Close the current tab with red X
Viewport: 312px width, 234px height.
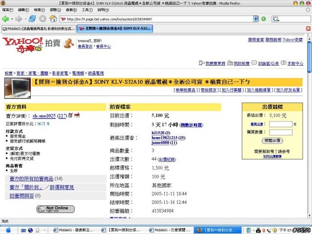coord(308,29)
